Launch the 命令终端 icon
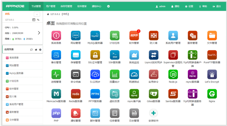 (76, 74)
